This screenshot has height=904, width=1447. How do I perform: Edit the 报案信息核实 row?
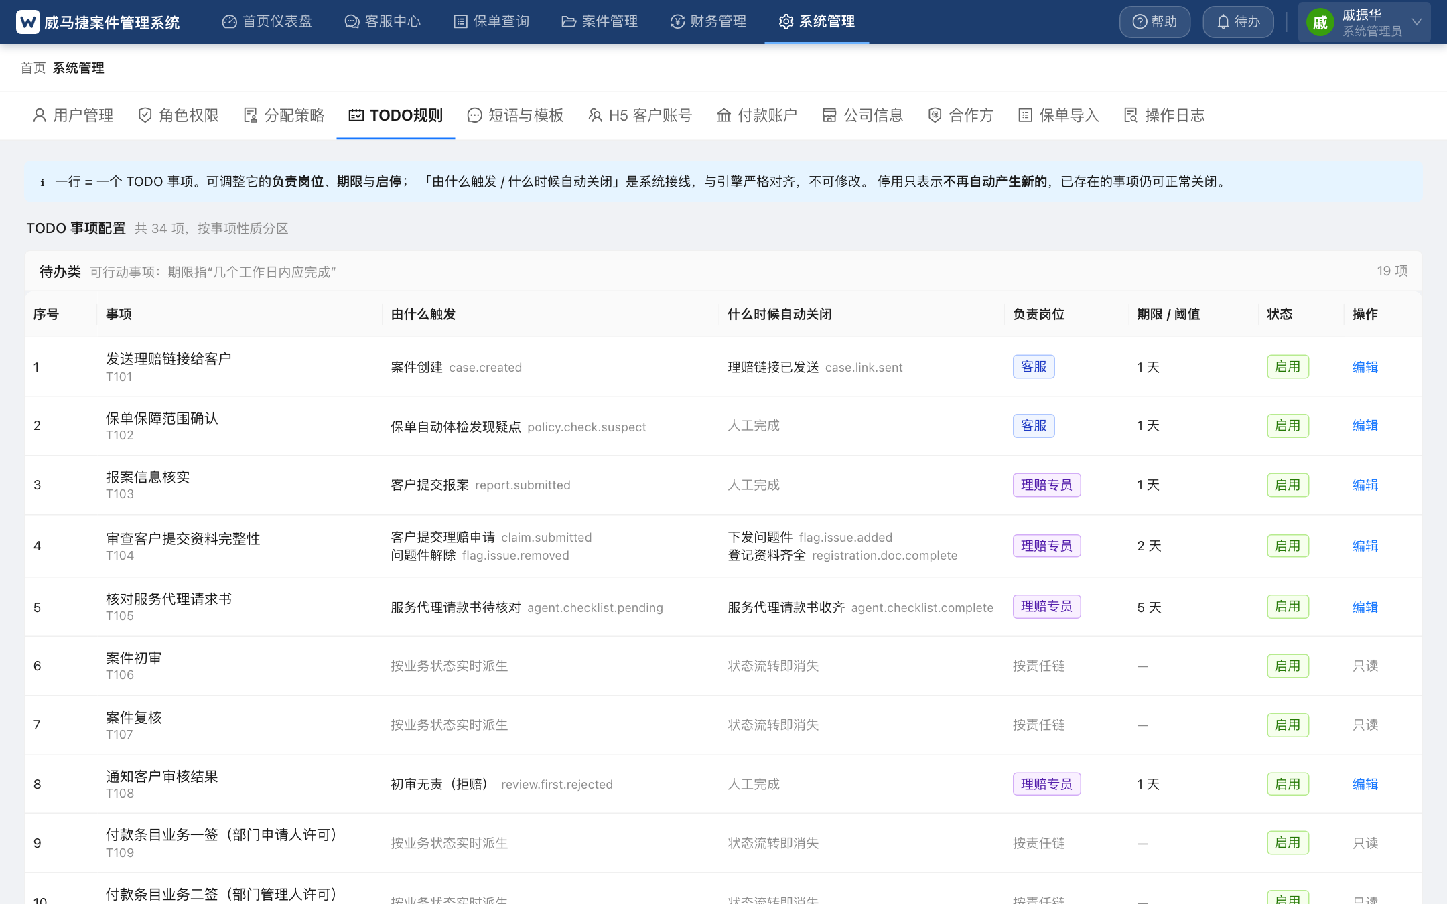pos(1365,485)
